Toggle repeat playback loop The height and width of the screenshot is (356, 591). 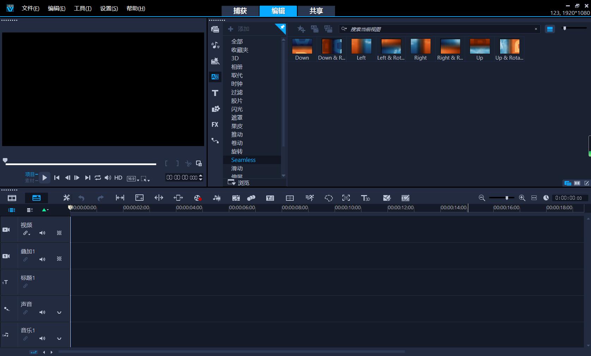[98, 178]
